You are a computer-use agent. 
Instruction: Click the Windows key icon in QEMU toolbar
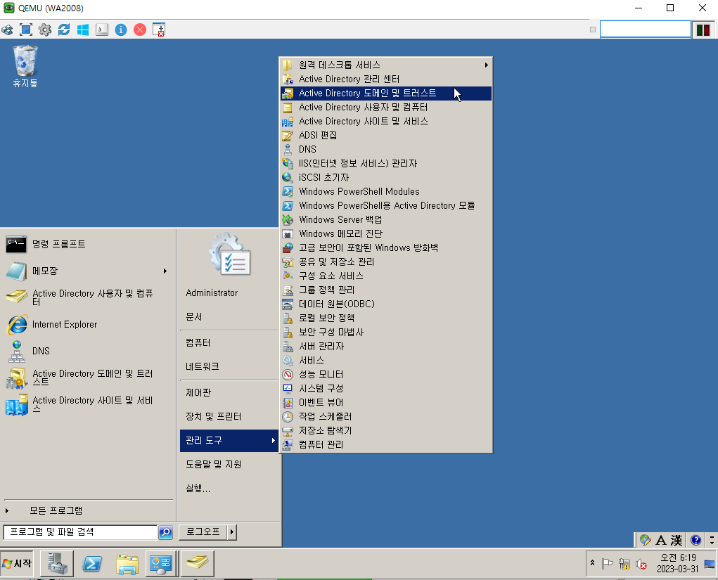click(83, 30)
